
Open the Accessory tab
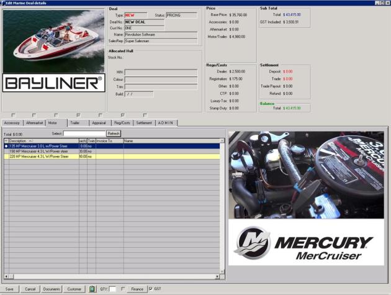[12, 123]
